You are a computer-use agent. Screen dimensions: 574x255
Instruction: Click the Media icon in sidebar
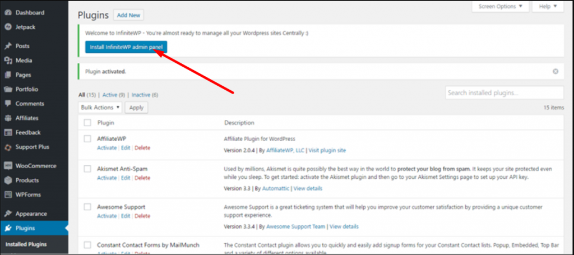[x=8, y=61]
